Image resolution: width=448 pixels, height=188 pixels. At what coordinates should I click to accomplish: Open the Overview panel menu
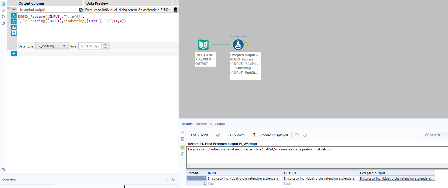click(x=166, y=179)
